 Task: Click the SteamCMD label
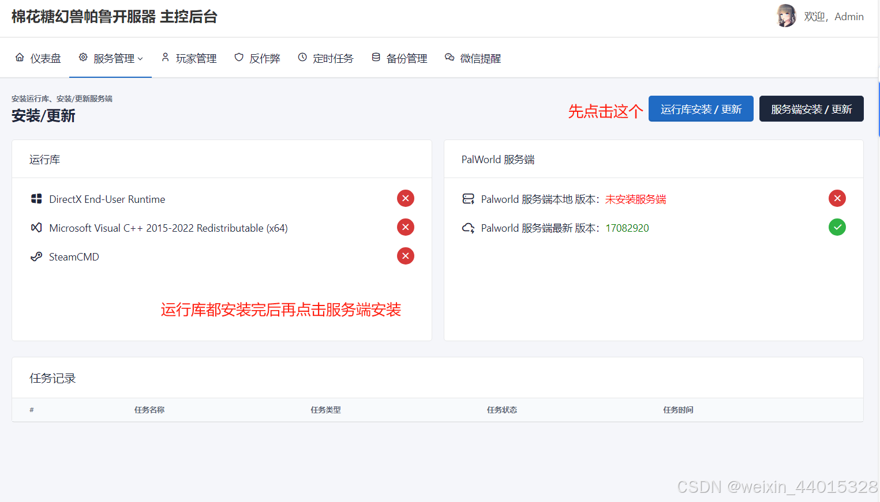74,256
